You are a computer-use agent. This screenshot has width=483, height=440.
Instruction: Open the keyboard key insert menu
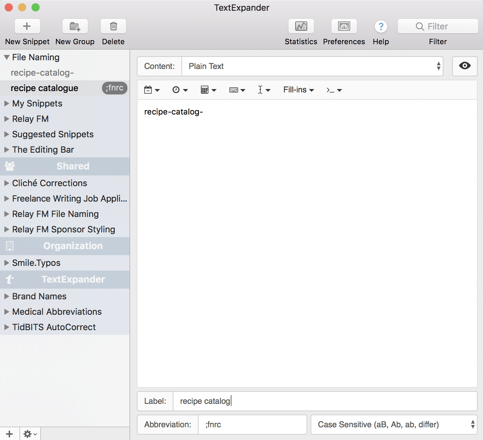(x=237, y=90)
